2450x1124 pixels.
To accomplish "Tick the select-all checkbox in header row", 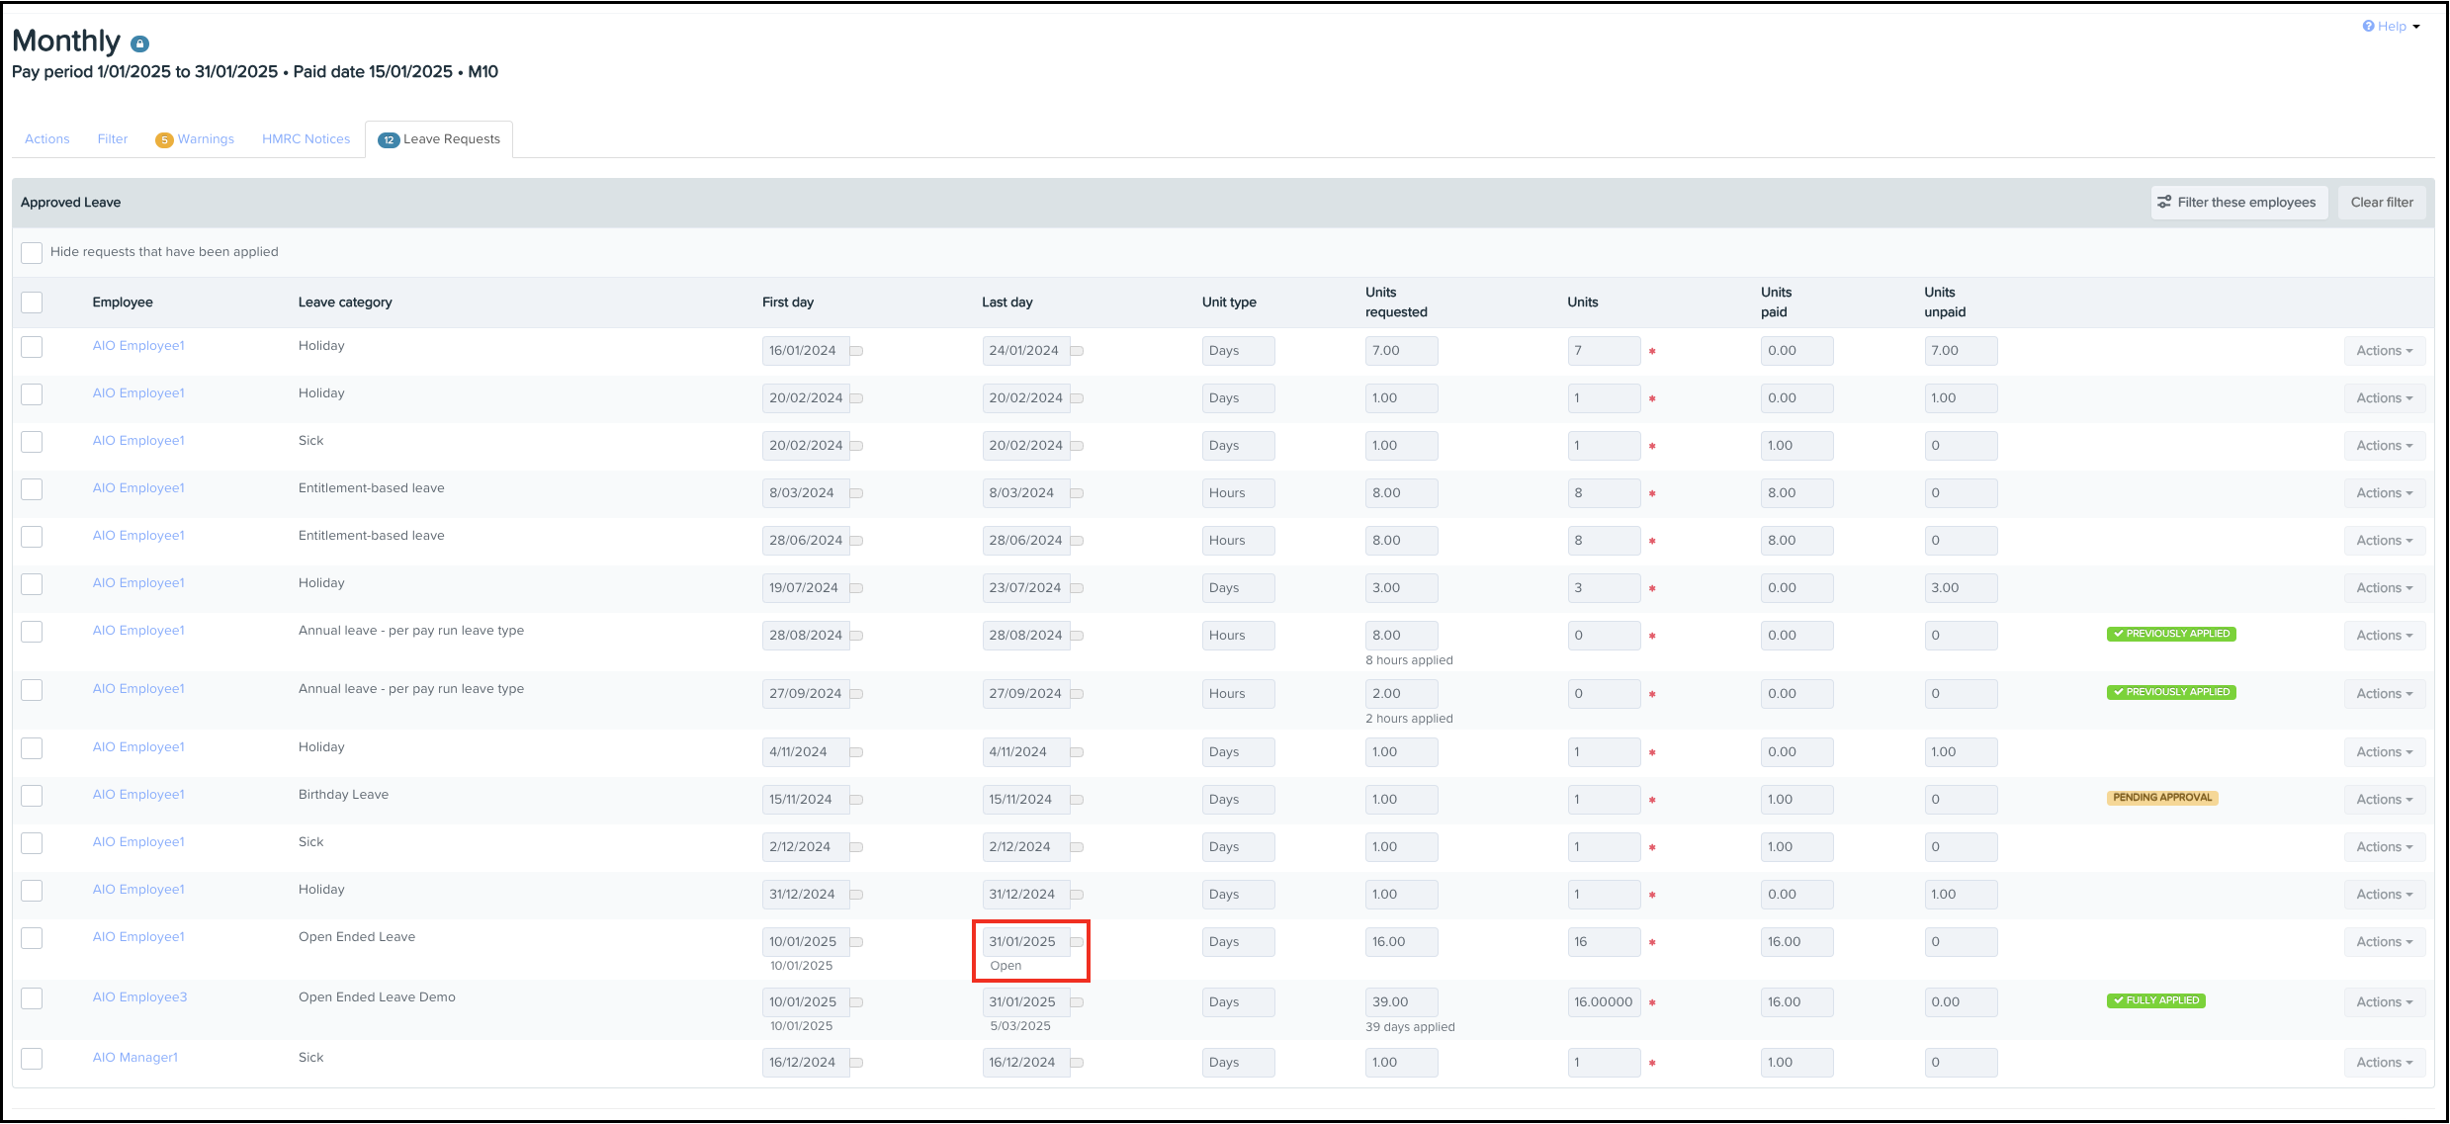I will click(x=32, y=303).
